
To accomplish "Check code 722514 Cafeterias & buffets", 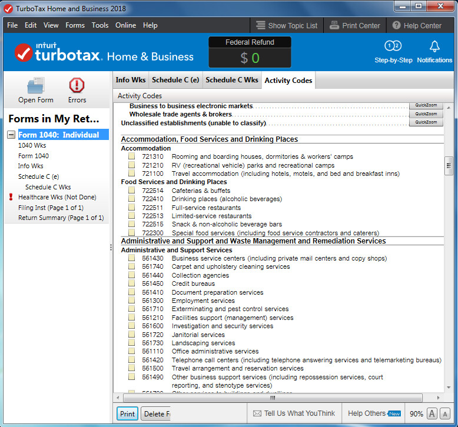I will tap(131, 190).
